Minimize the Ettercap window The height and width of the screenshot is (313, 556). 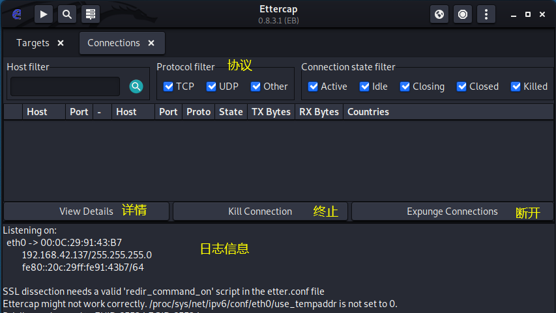(x=514, y=14)
